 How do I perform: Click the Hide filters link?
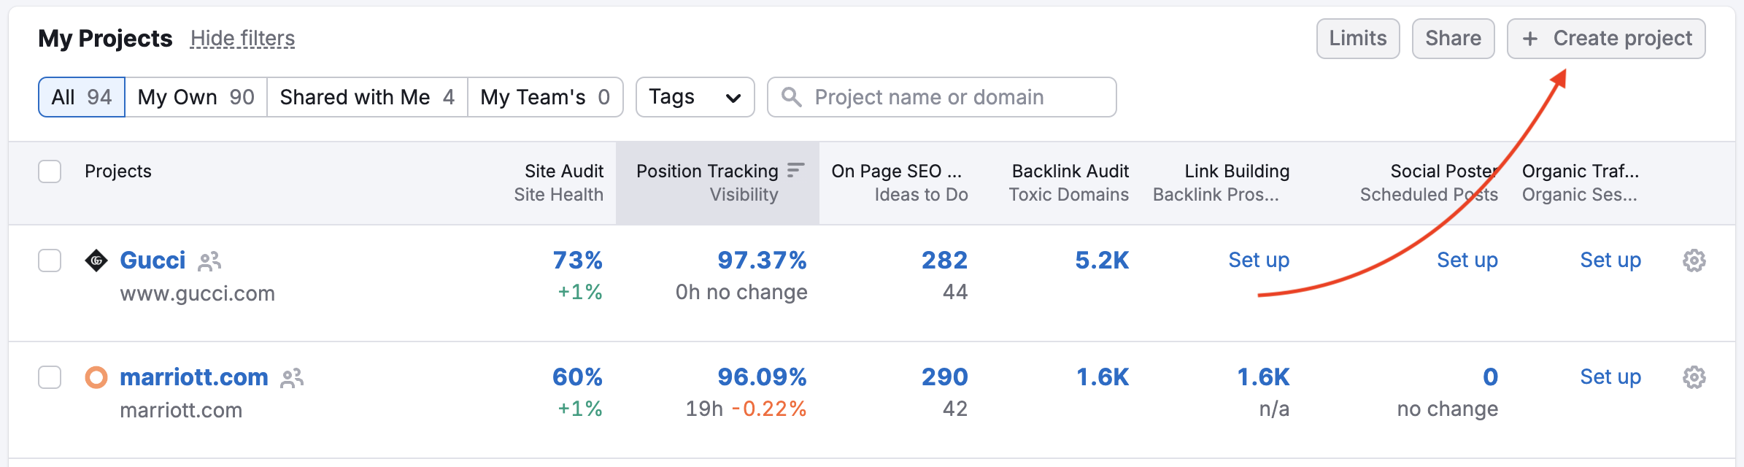242,39
